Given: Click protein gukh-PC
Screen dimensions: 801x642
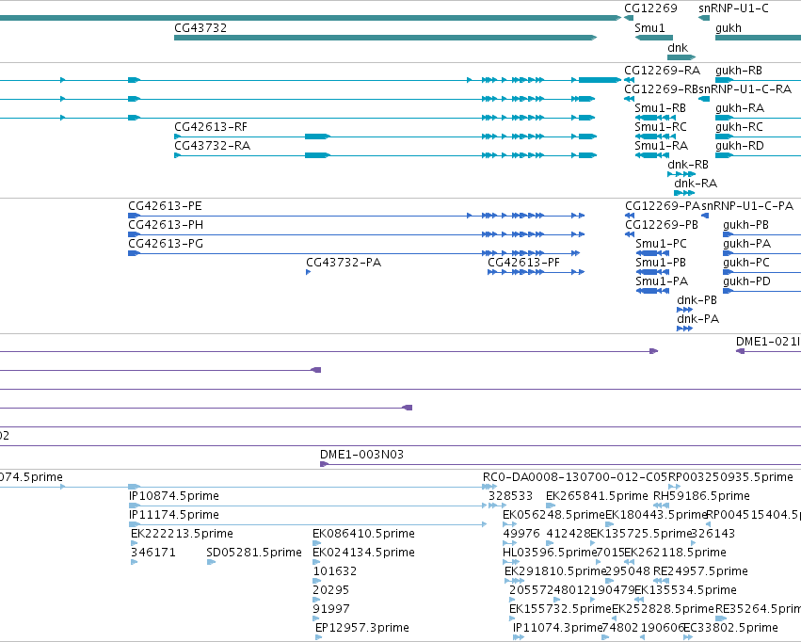Looking at the screenshot, I should tap(746, 263).
